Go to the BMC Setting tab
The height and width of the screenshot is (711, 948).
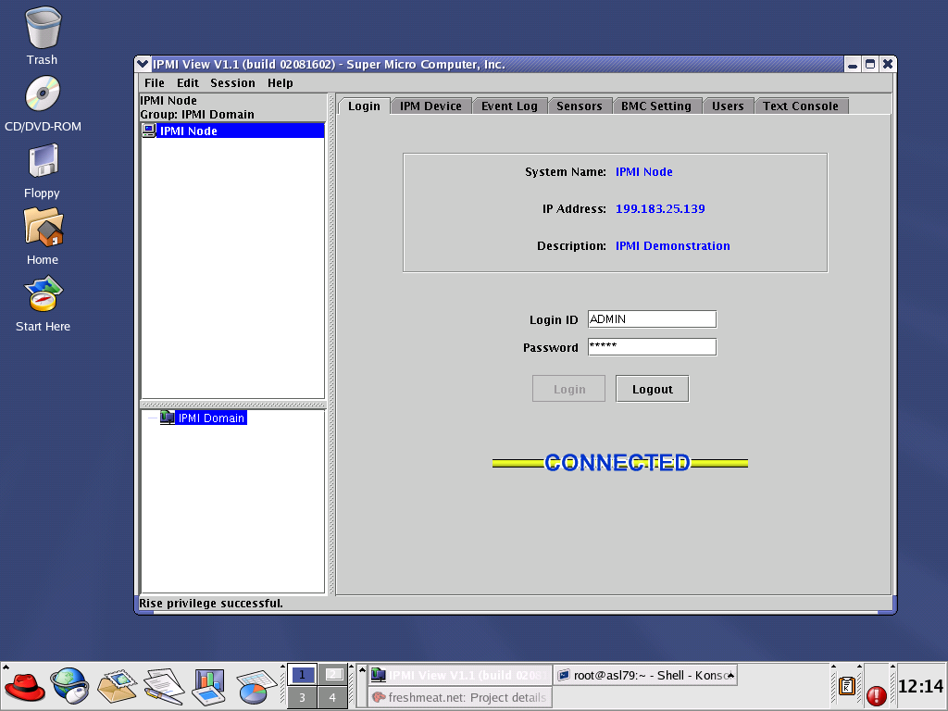point(656,106)
